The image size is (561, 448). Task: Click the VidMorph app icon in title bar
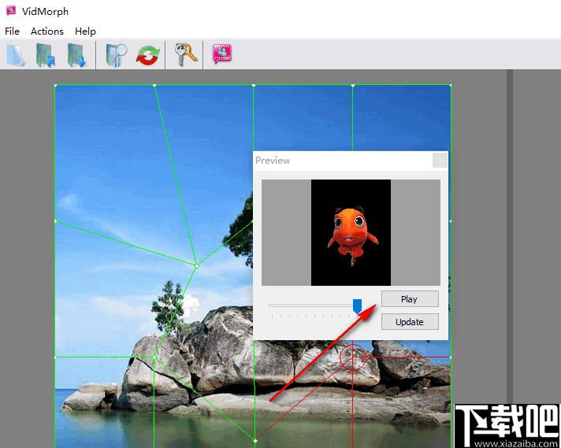tap(11, 10)
